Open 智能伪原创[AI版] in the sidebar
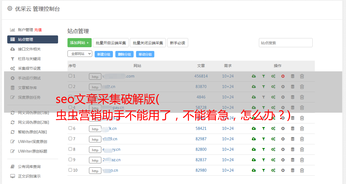Screen dimensions: 346x184 (32, 132)
